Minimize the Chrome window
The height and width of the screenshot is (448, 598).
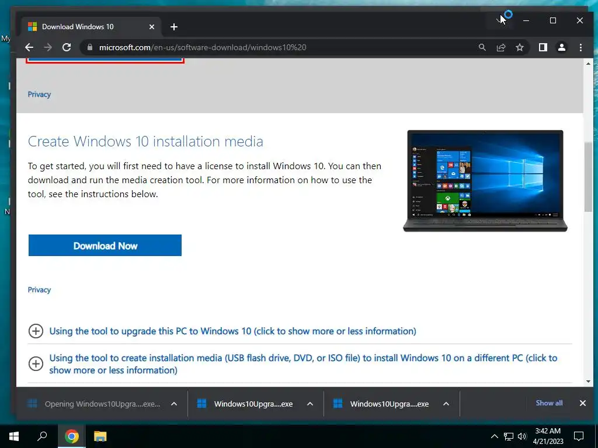pos(526,20)
